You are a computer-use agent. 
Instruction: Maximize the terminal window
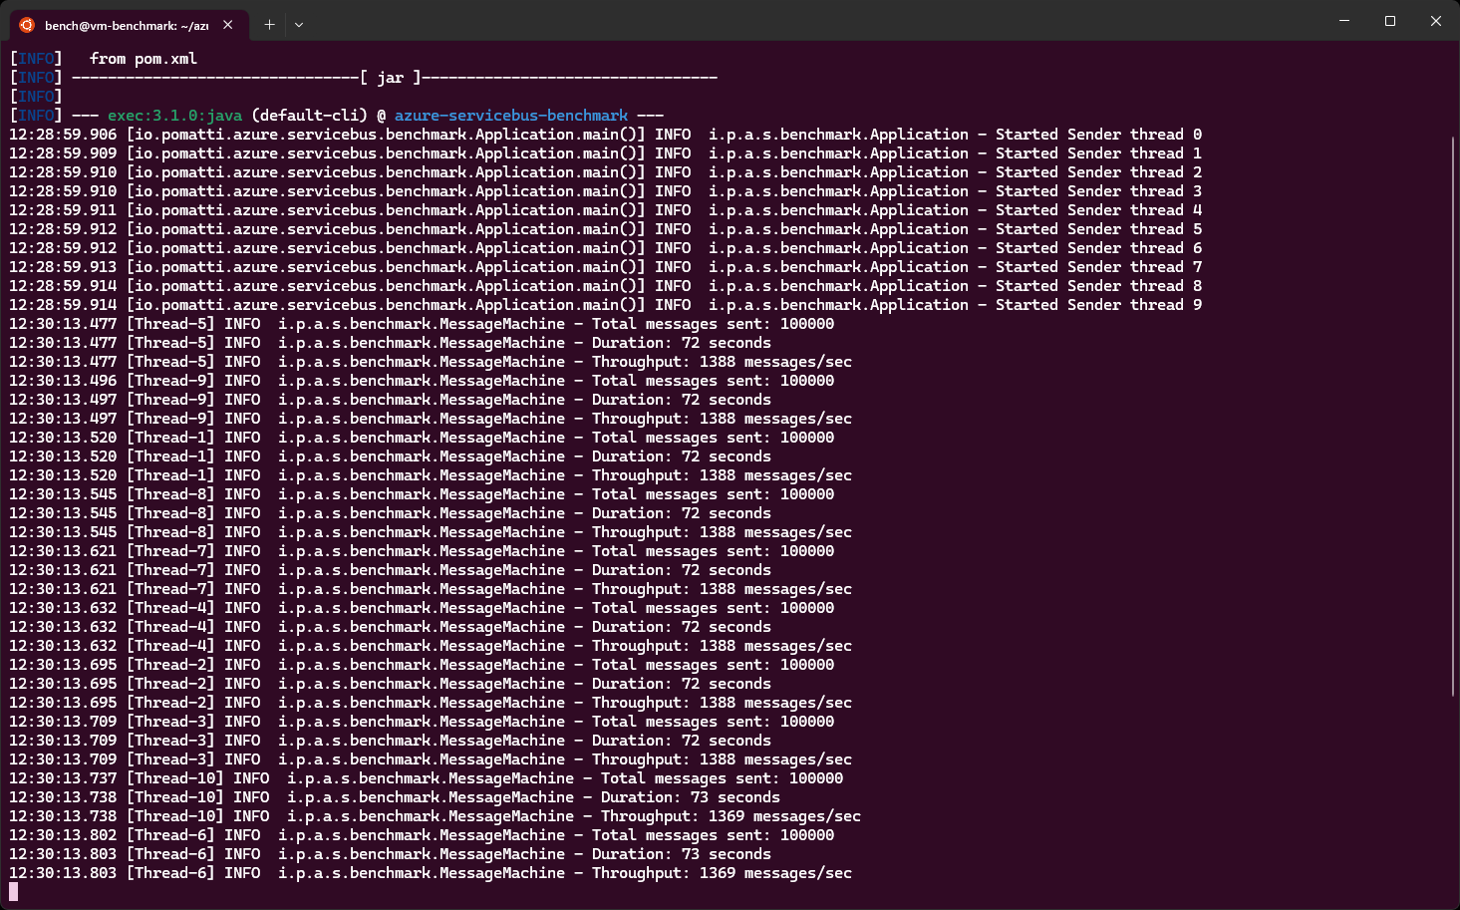(x=1390, y=21)
